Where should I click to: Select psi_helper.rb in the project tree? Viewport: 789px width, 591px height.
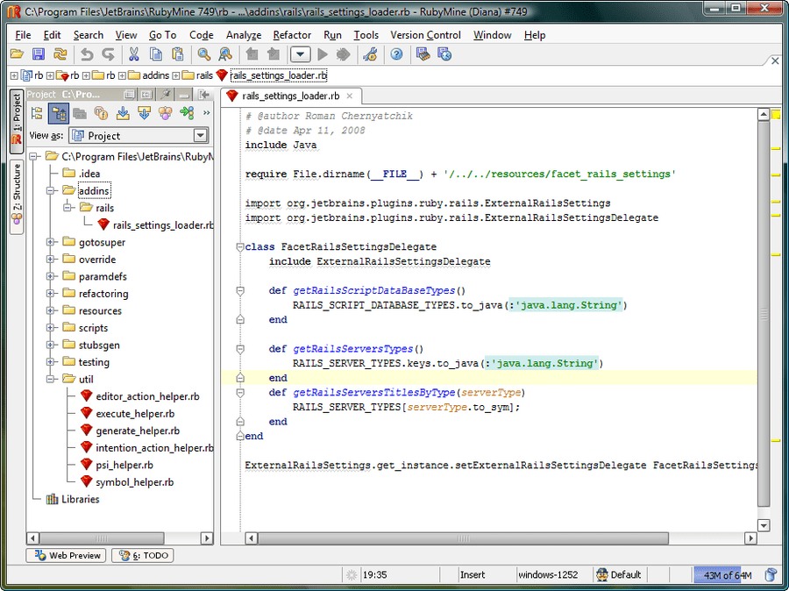pos(124,465)
